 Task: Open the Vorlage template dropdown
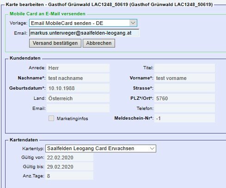tap(83, 23)
